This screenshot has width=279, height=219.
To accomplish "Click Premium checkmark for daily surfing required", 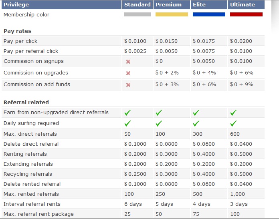I will (x=159, y=123).
